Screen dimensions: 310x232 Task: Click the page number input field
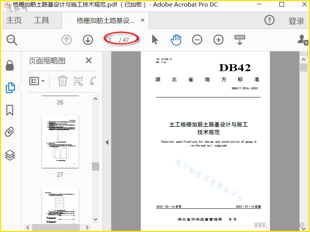(110, 40)
